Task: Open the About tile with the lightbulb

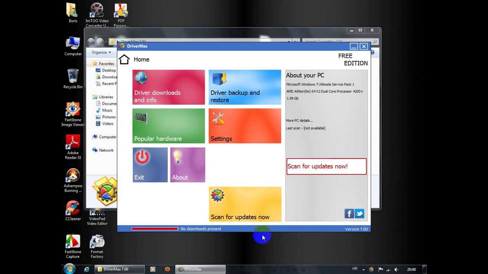Action: [x=188, y=165]
